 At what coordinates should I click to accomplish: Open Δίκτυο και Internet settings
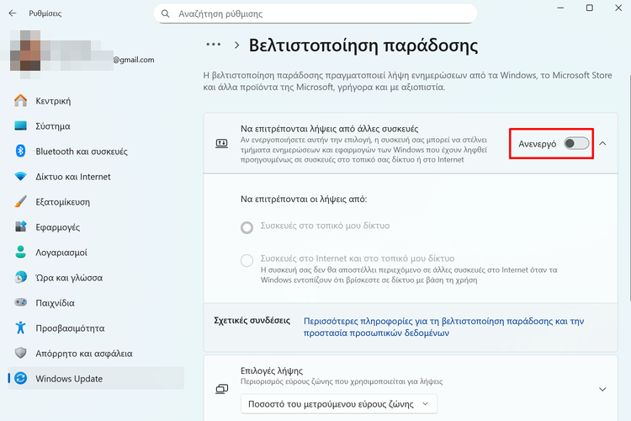click(72, 177)
